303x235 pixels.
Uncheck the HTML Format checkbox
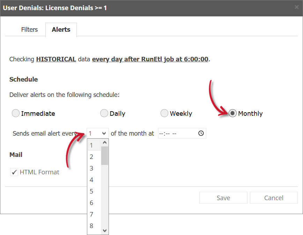click(x=14, y=172)
